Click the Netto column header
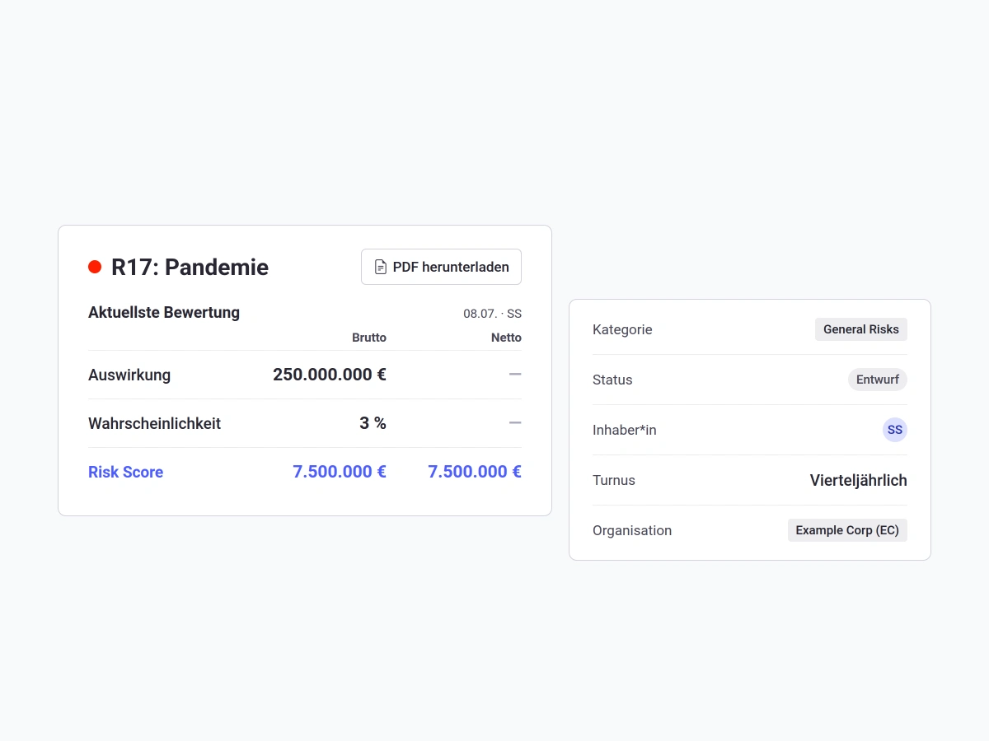Viewport: 989px width, 741px height. point(506,338)
